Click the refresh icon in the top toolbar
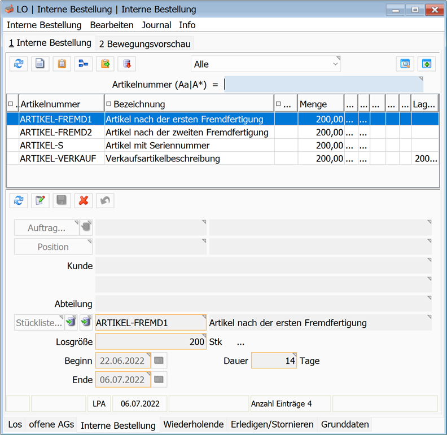 [x=19, y=64]
